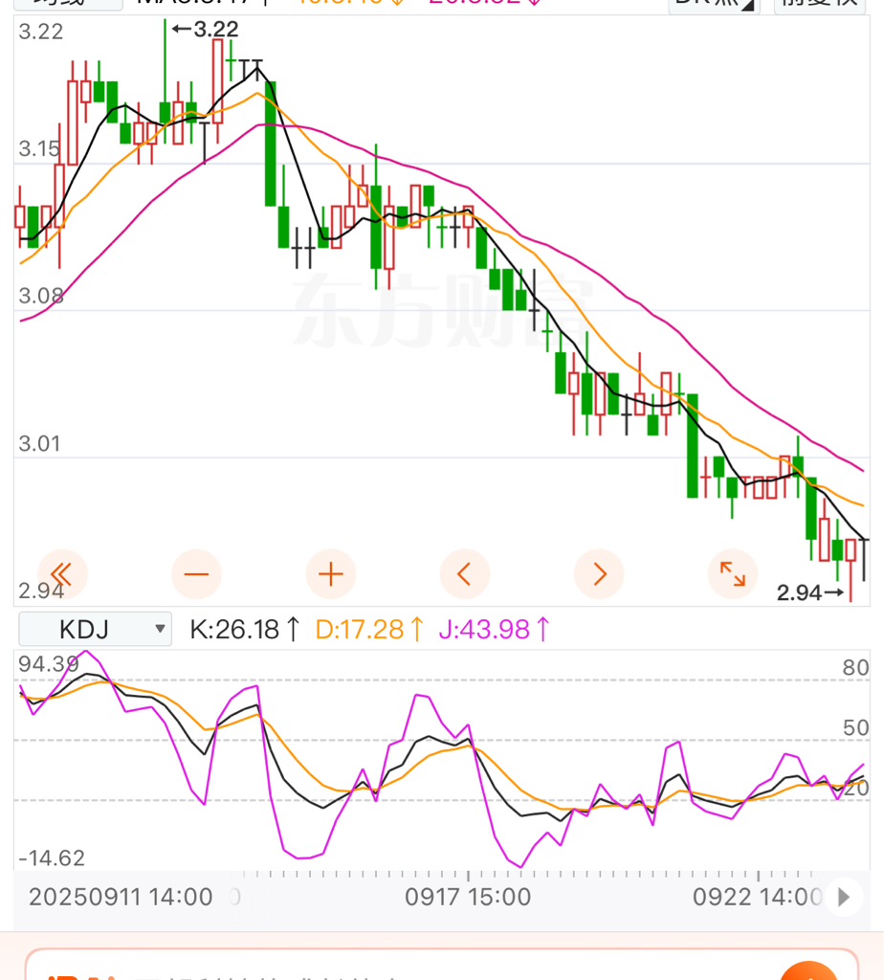Image resolution: width=884 pixels, height=980 pixels.
Task: Click the 0922 14:00 time marker
Action: [x=757, y=897]
